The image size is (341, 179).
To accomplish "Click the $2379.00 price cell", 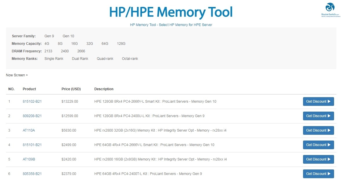I will 69,174.
